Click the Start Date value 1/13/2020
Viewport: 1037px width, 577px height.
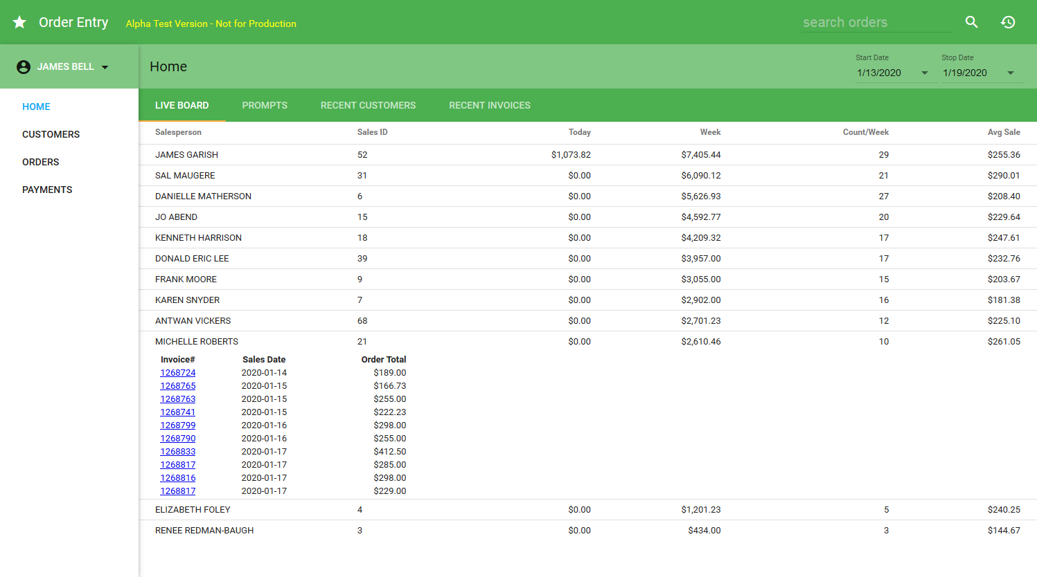[879, 73]
